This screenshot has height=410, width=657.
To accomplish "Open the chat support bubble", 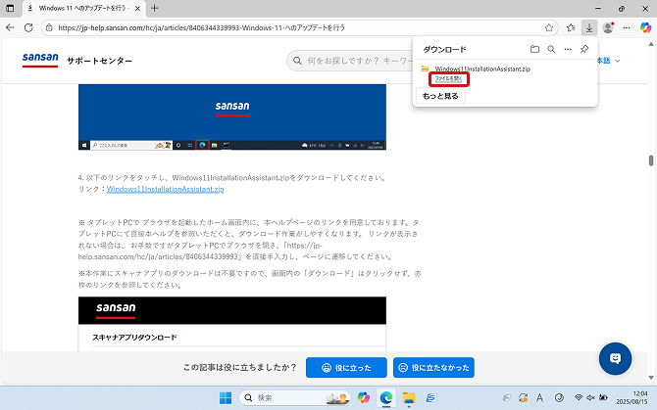I will [x=615, y=358].
